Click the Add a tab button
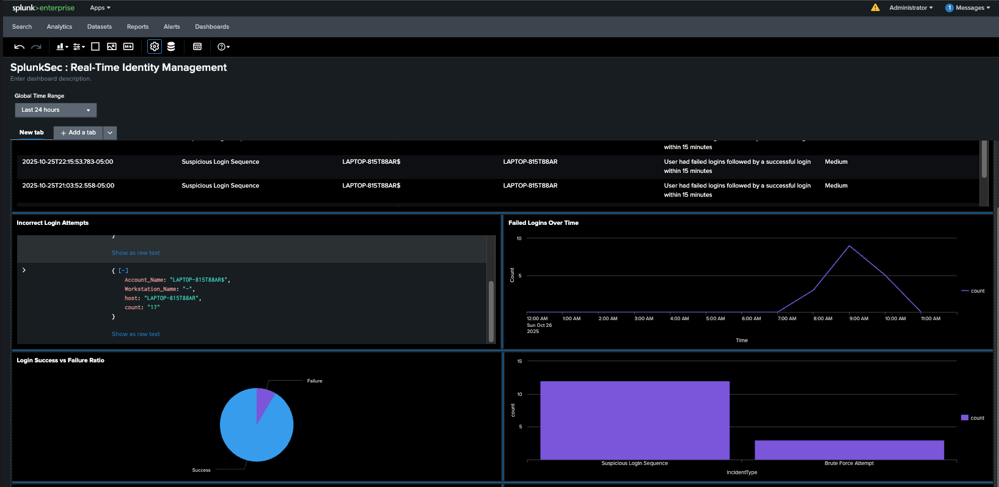This screenshot has height=487, width=999. [x=78, y=133]
